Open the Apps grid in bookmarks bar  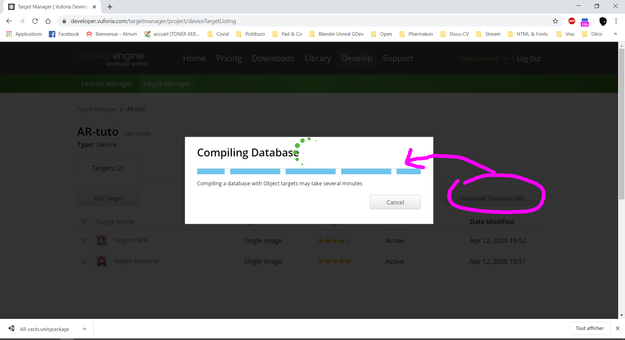coord(9,34)
